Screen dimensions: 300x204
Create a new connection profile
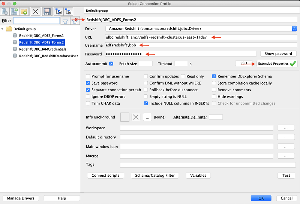[5, 12]
